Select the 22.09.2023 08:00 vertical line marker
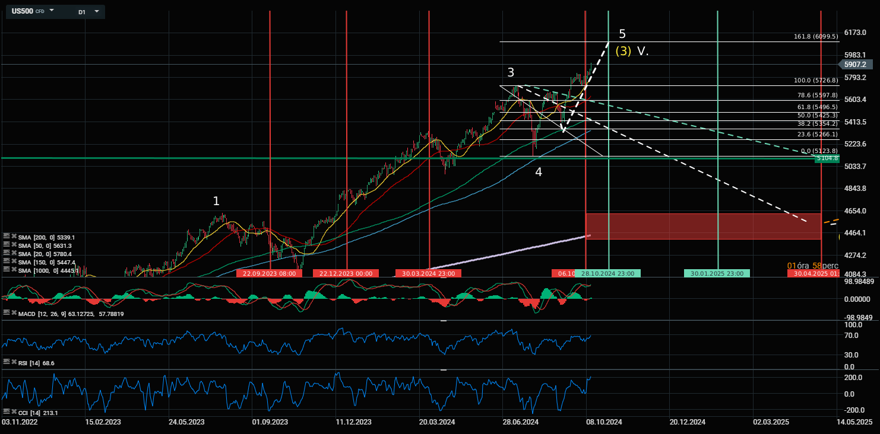 click(x=270, y=273)
